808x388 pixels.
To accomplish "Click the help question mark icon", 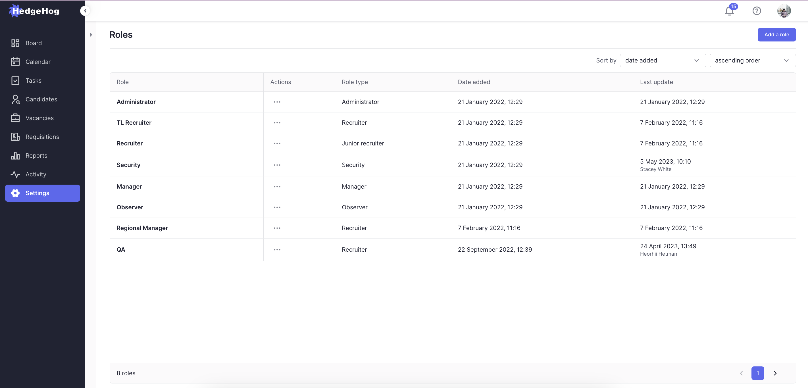I will click(x=757, y=11).
